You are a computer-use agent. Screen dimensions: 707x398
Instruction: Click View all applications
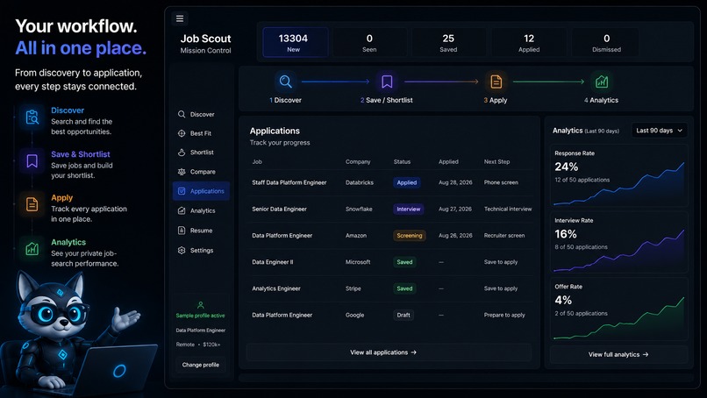pyautogui.click(x=389, y=352)
